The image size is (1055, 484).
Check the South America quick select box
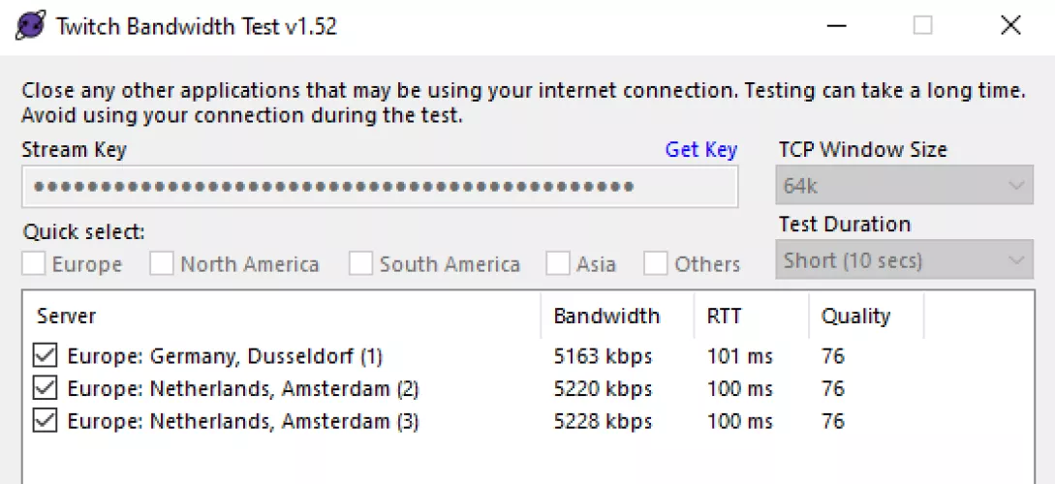[361, 264]
